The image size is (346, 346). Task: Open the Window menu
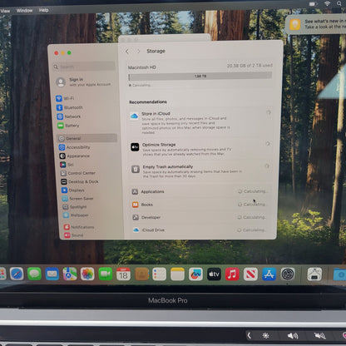24,11
